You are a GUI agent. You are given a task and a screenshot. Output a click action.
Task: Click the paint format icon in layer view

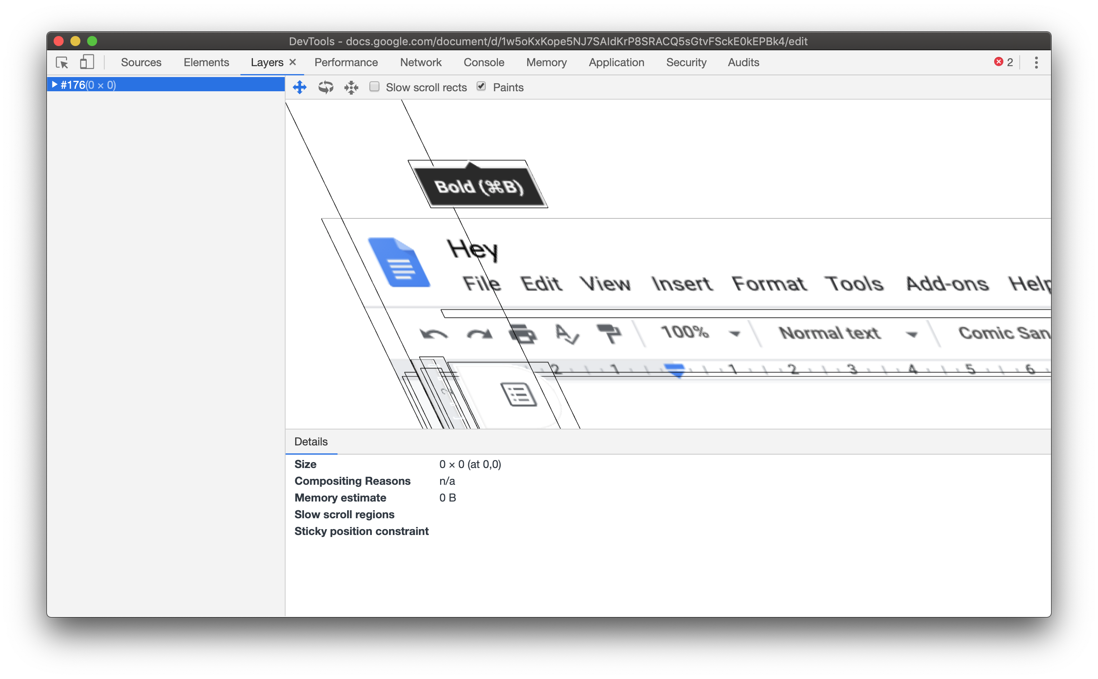click(609, 334)
